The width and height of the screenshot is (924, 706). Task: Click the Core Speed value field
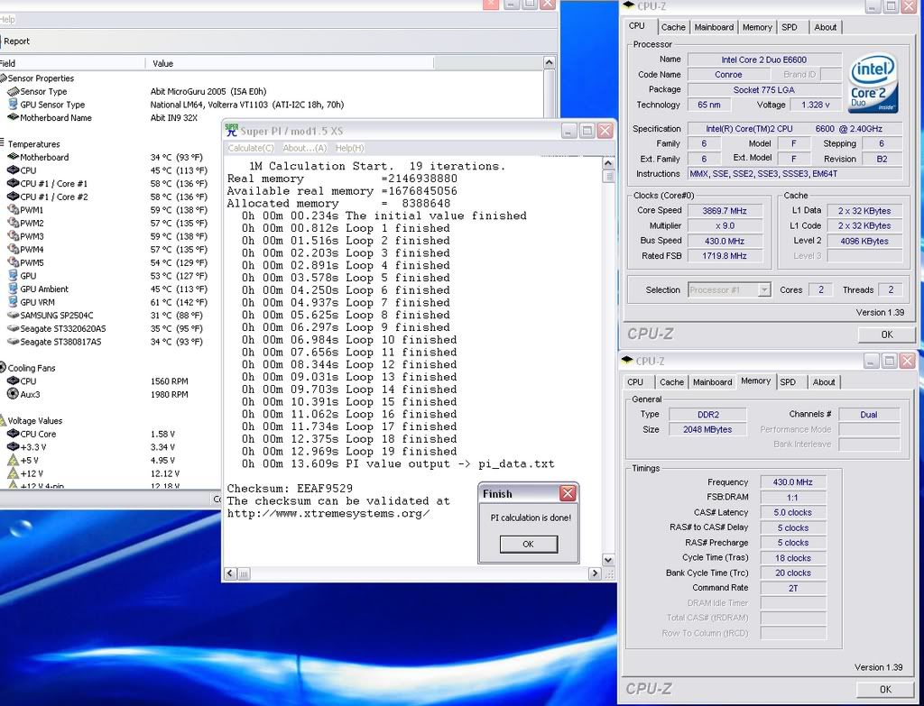pyautogui.click(x=725, y=211)
